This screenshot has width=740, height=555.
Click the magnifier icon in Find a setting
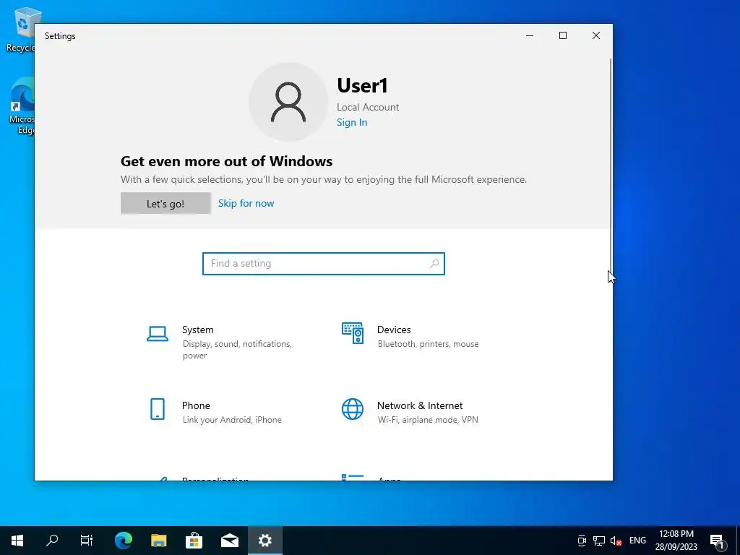(x=434, y=264)
